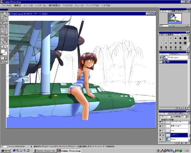Select the Eraser tool

click(x=2, y=29)
